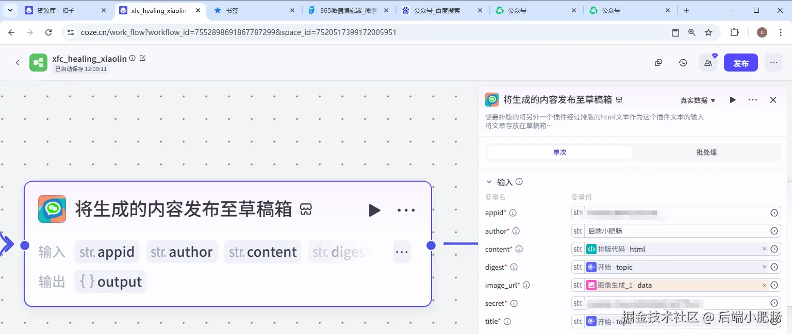792x334 pixels.
Task: Click the 已自动保存 12:09:11 status label
Action: [80, 68]
